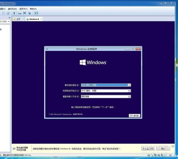
Task: Click the network adapter status icon
Action: [155, 155]
